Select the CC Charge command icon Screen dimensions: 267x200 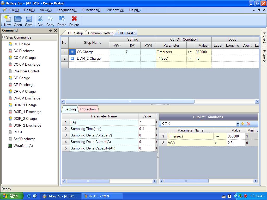(10, 44)
